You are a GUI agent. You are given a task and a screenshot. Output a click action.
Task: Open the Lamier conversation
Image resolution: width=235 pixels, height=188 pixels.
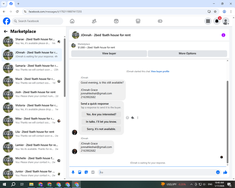pyautogui.click(x=31, y=147)
